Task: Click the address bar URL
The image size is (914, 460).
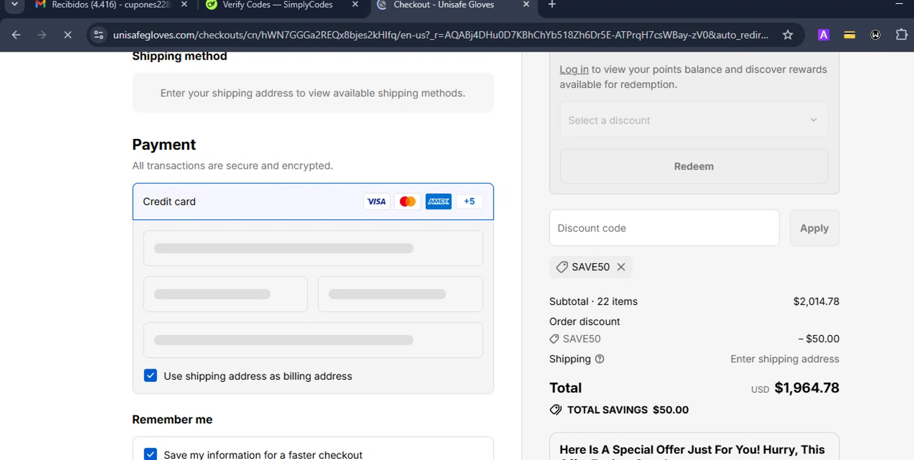Action: tap(441, 35)
